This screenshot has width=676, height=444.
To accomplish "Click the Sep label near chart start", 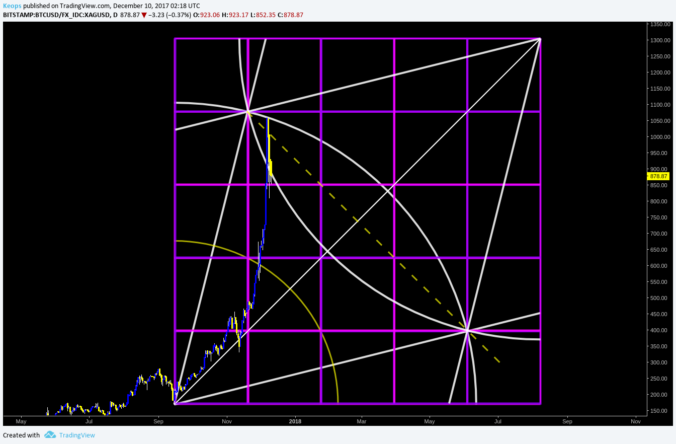I will [158, 421].
